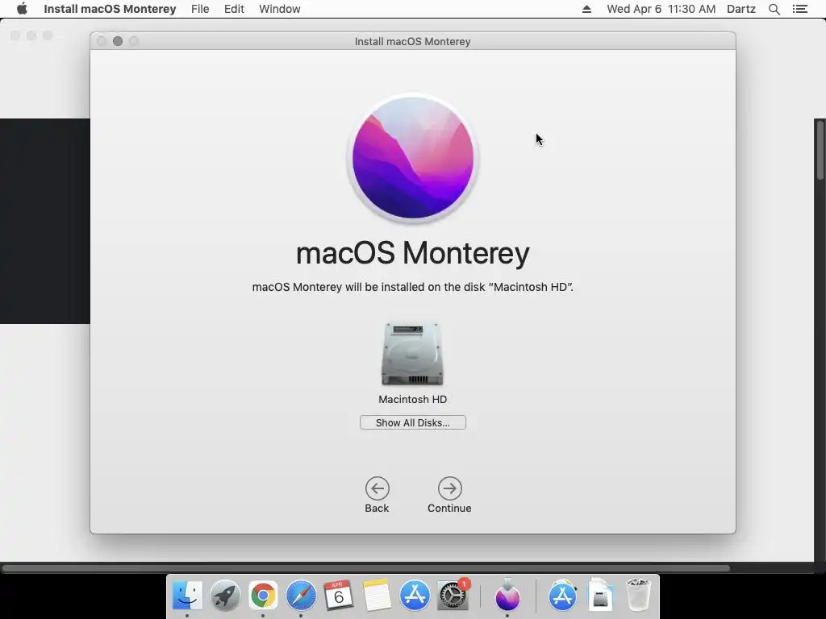The width and height of the screenshot is (826, 619).
Task: Minimize the Install macOS Monterey window
Action: point(118,41)
